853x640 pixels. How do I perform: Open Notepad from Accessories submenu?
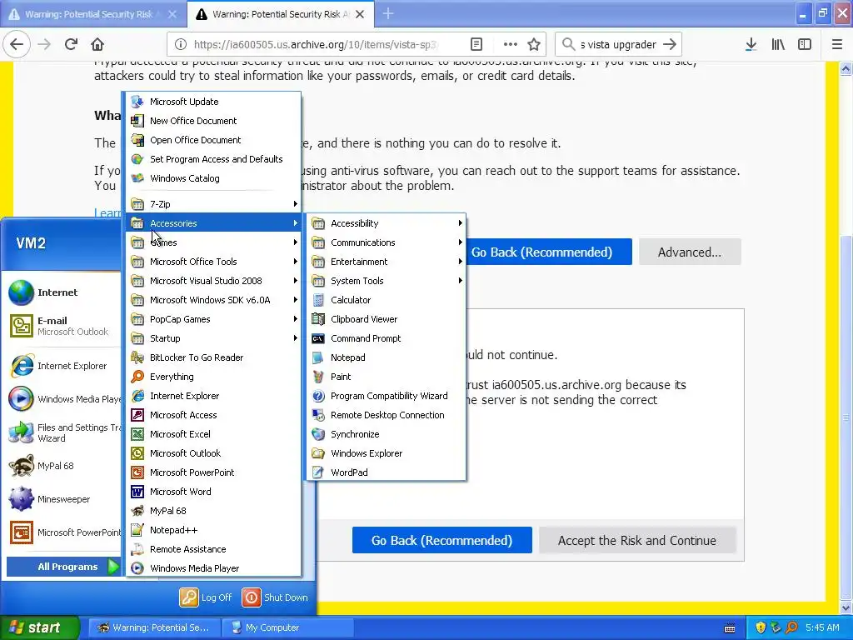[387, 357]
